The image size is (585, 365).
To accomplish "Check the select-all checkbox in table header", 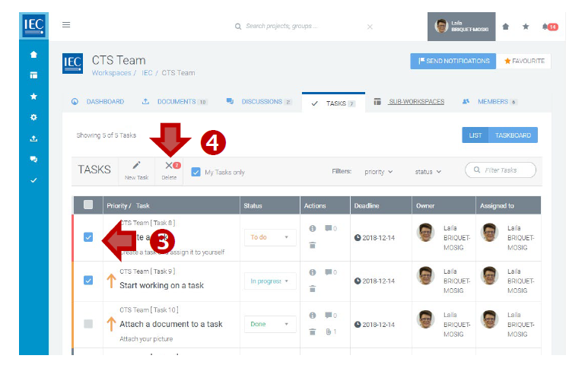I will [x=88, y=205].
